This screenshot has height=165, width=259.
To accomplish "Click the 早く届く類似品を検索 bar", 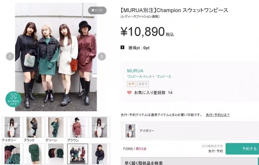I will (x=189, y=161).
